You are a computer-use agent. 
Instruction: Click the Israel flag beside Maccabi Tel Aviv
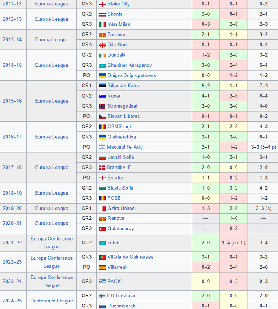click(x=102, y=147)
